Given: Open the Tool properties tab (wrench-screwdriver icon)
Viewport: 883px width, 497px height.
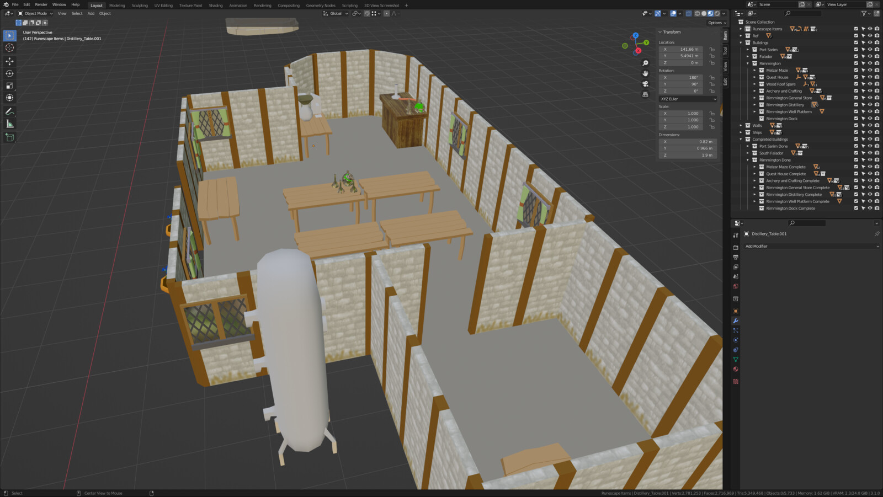Looking at the screenshot, I should [735, 235].
